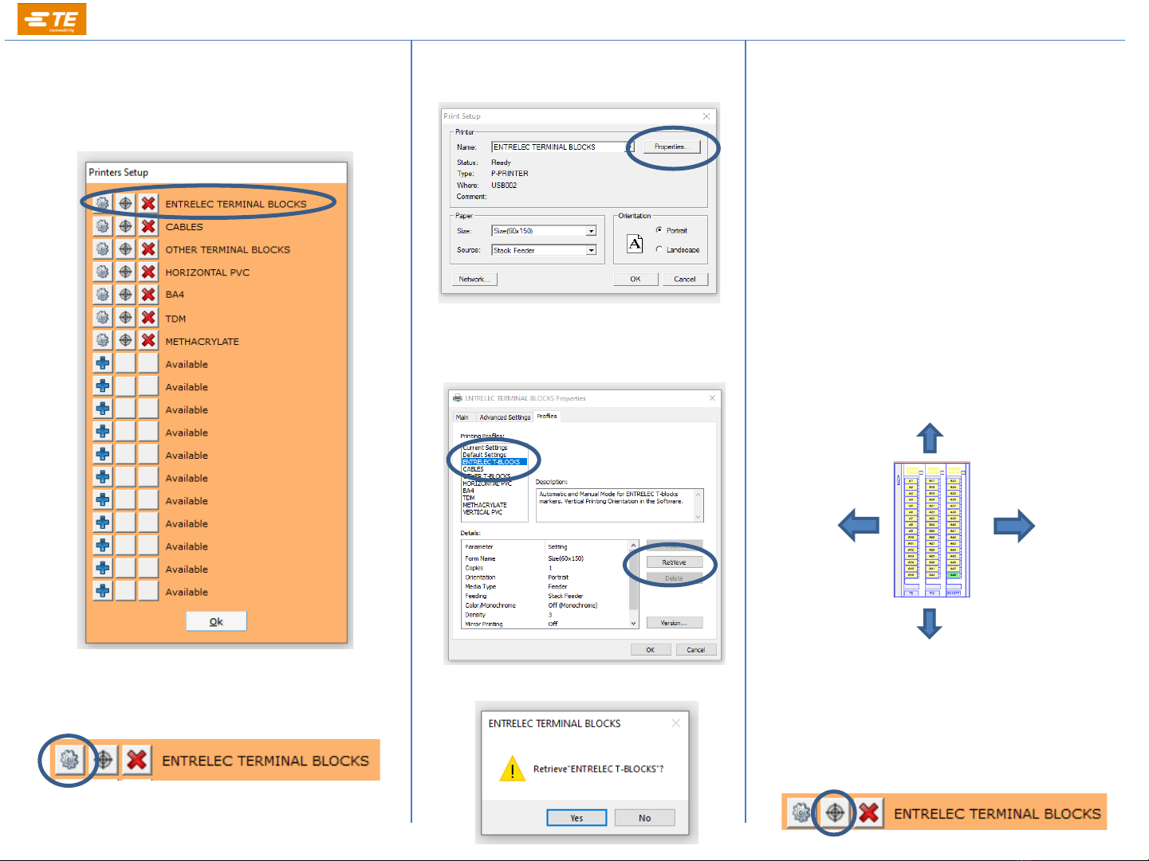Screen dimensions: 1149x861
Task: Click the up arrow above the label preview
Action: click(930, 439)
